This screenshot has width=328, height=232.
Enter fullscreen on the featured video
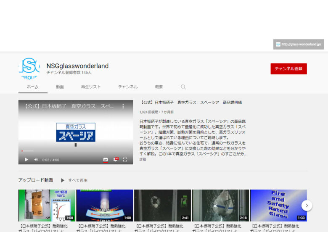[x=125, y=160]
